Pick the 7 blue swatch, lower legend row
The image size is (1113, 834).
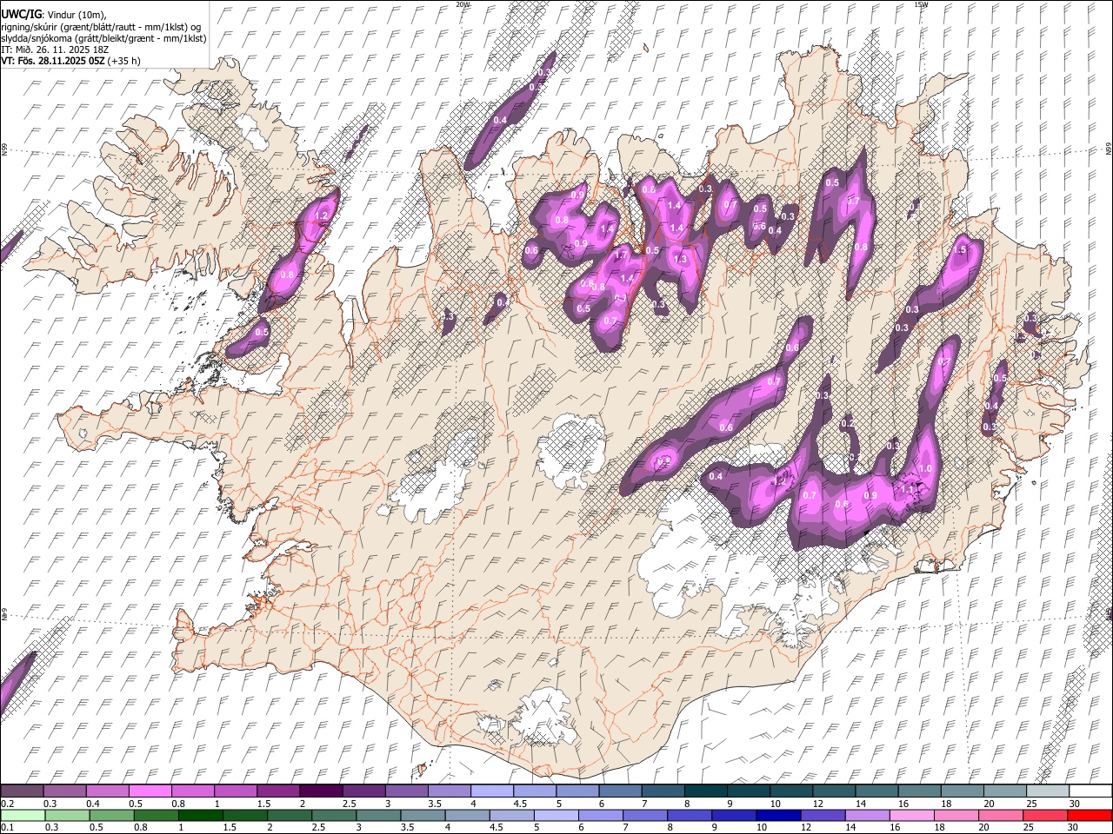point(645,815)
